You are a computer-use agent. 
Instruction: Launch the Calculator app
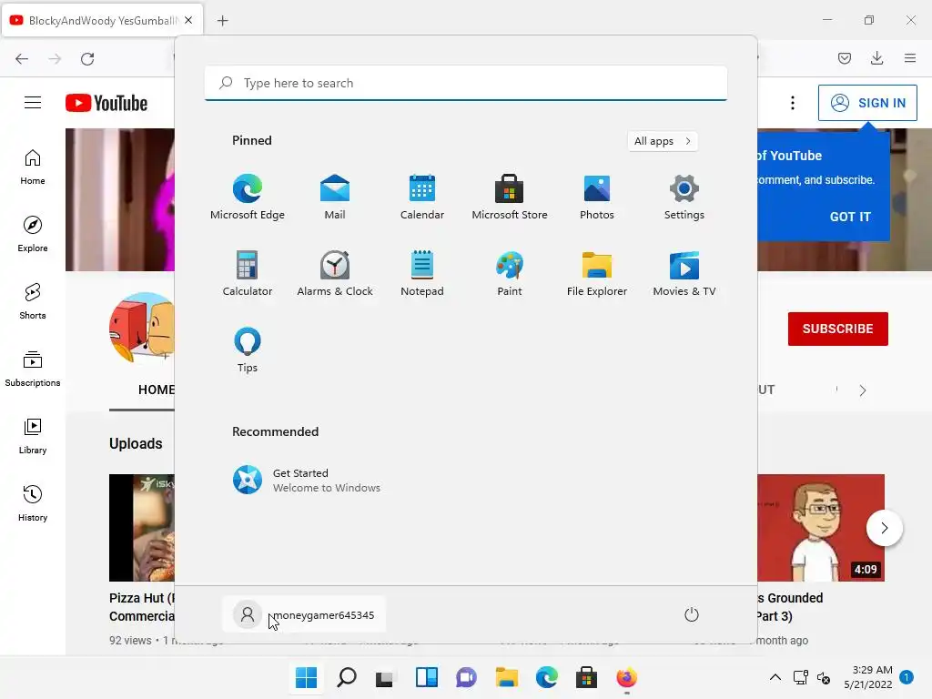(x=248, y=274)
